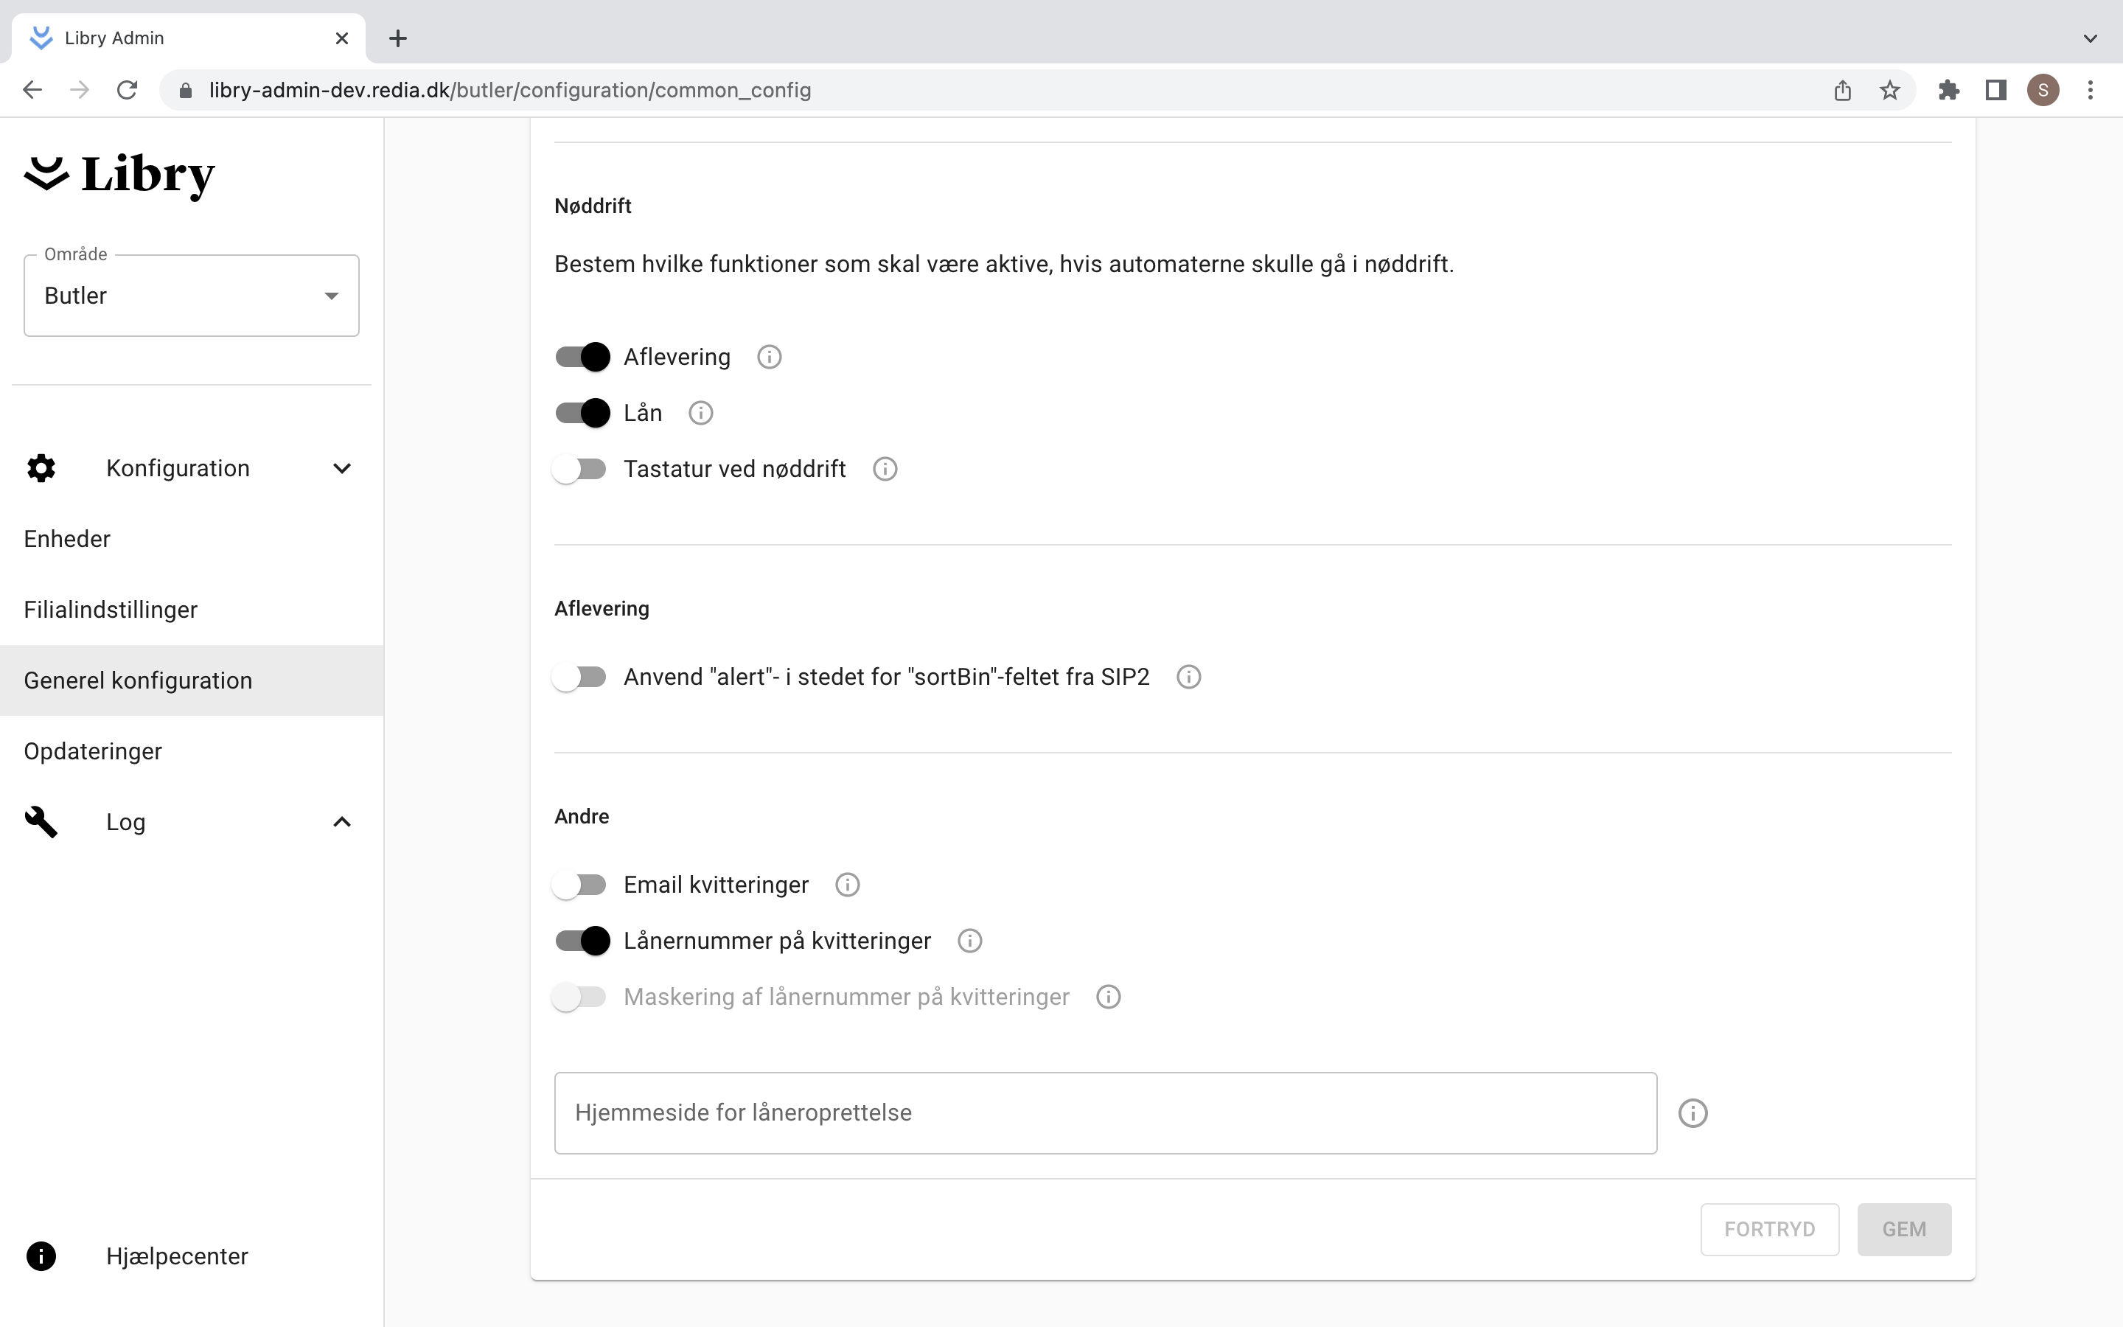Disable the Aflevering toggle
Screen dimensions: 2123x1327
[x=582, y=356]
